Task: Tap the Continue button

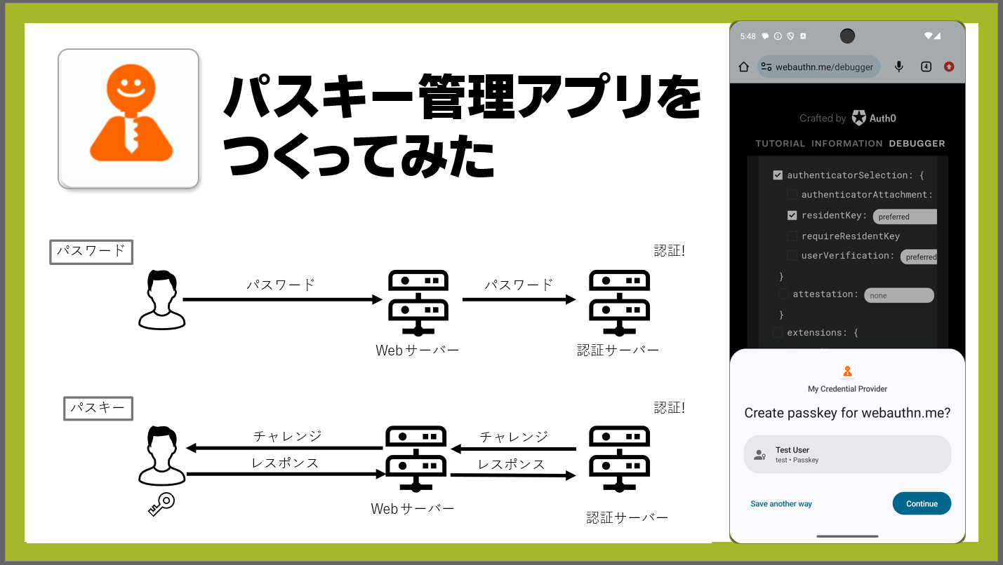Action: 922,503
